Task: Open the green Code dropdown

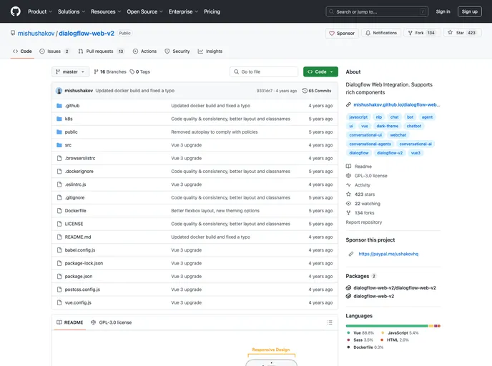Action: click(320, 71)
